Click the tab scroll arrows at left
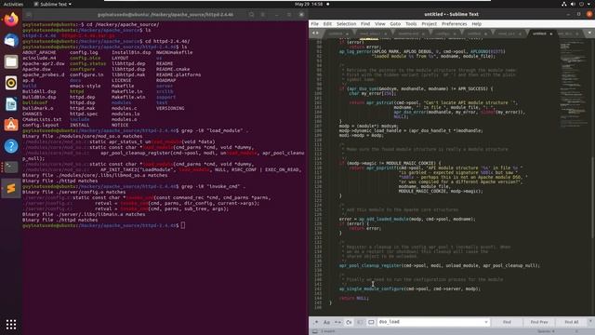The height and width of the screenshot is (335, 595). [315, 33]
